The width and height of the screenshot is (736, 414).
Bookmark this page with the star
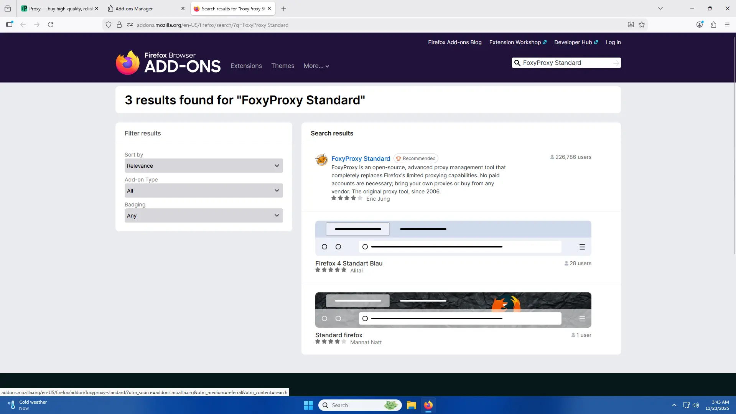point(642,25)
